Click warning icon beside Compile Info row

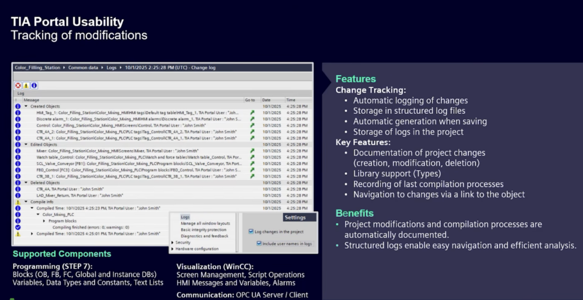[x=18, y=202]
